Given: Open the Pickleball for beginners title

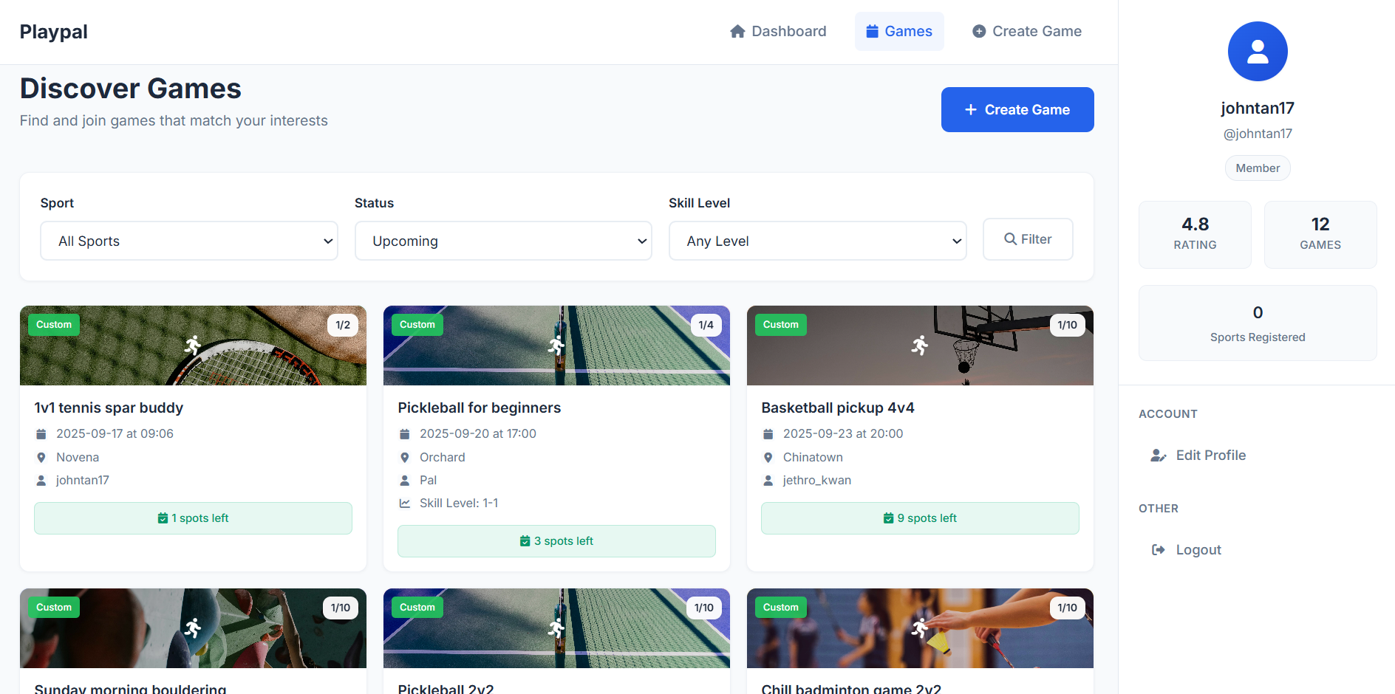Looking at the screenshot, I should pos(480,408).
